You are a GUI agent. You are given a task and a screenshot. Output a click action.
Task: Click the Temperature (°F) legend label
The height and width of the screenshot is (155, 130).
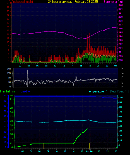(98, 91)
